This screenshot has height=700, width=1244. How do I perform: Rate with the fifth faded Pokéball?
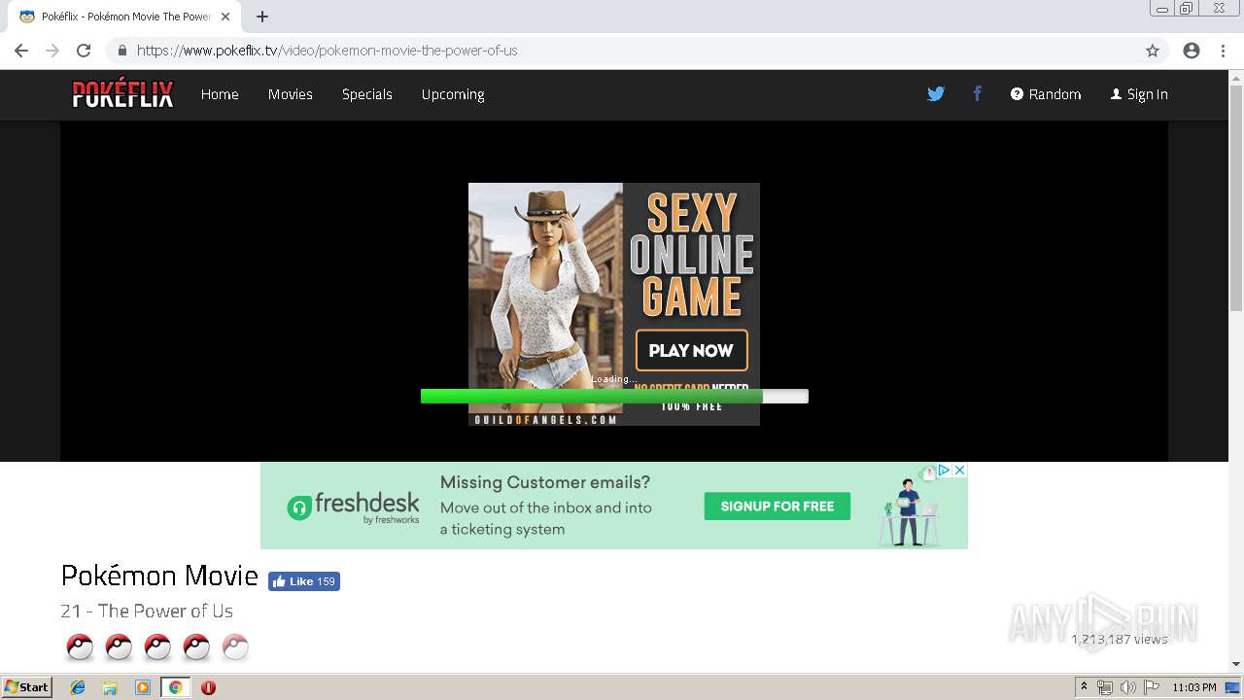(x=235, y=647)
